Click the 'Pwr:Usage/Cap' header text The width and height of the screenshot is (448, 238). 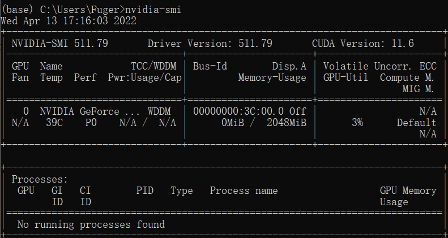pyautogui.click(x=145, y=77)
